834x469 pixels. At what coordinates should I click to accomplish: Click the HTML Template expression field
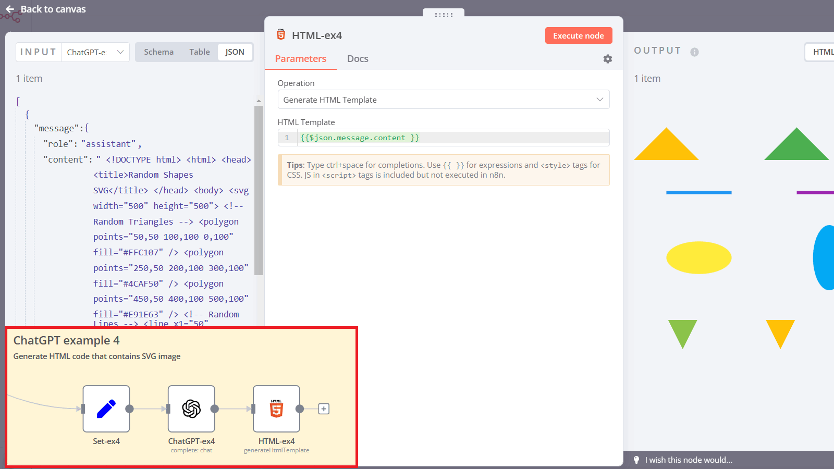(443, 137)
